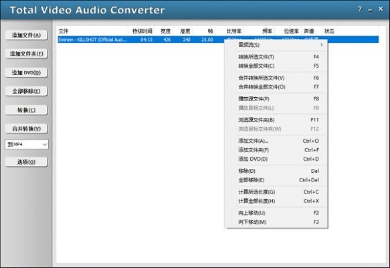This screenshot has height=268, width=390.
Task: Choose 浏览源文件夹(B) in context menu
Action: pos(276,120)
